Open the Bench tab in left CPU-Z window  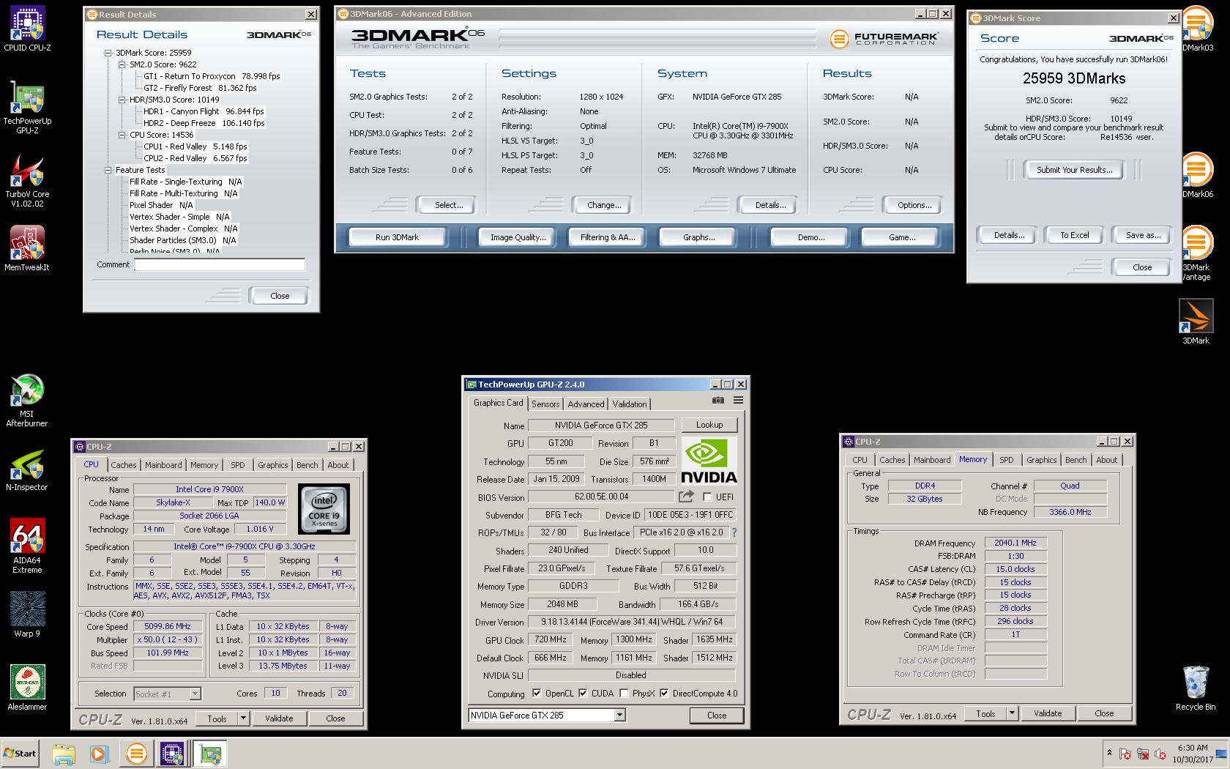pyautogui.click(x=307, y=465)
